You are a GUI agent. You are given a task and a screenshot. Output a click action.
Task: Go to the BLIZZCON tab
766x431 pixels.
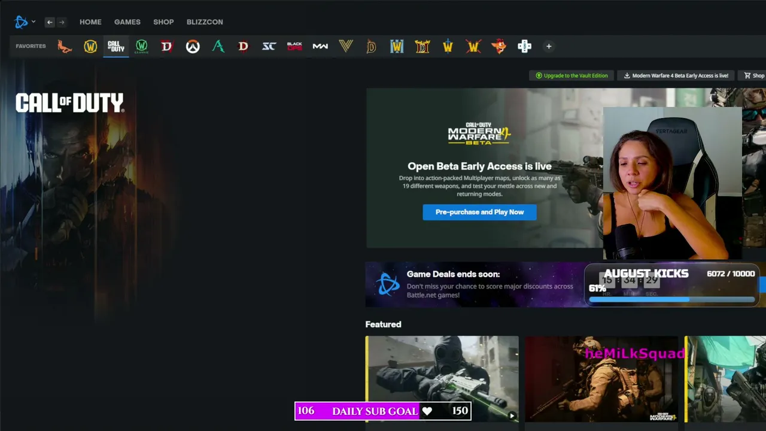coord(205,22)
